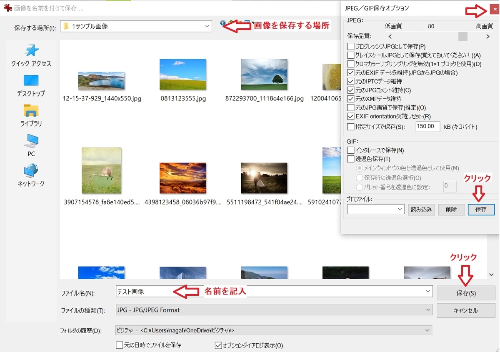Click the 150.00 kB size field
This screenshot has height=352, width=500.
[428, 127]
